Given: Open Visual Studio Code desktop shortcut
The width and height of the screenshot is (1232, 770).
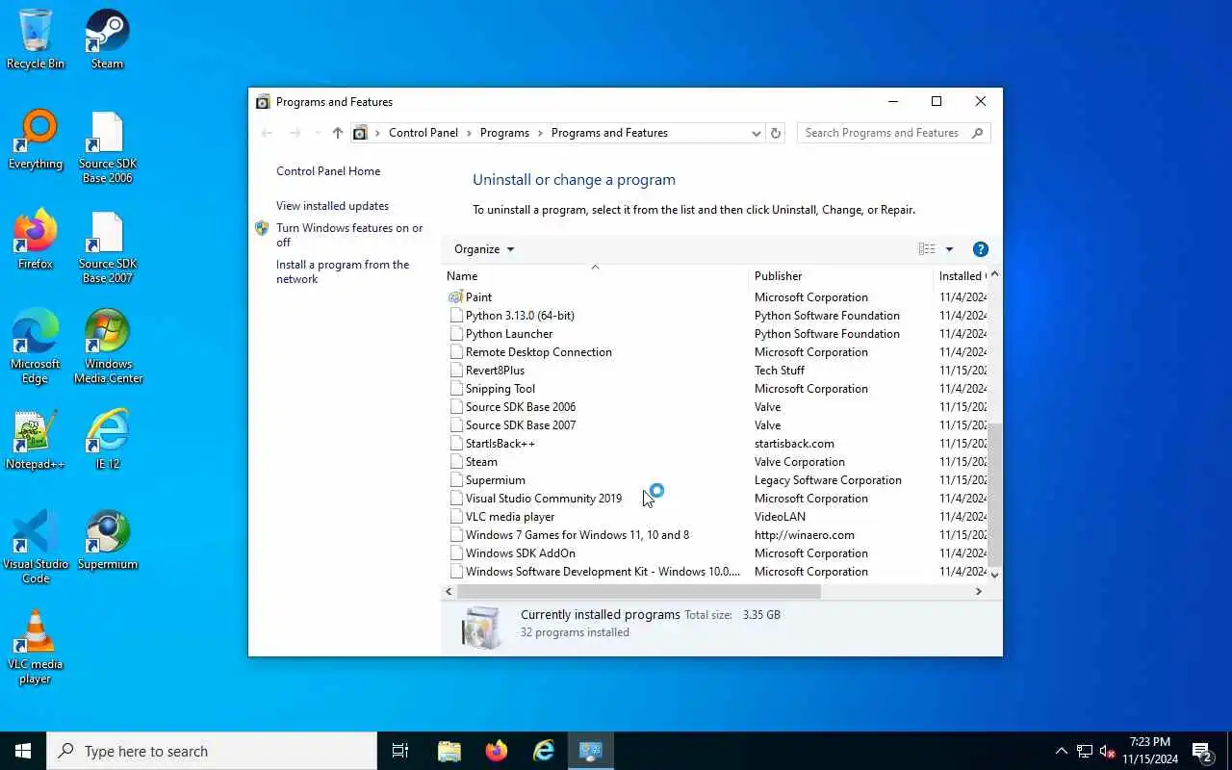Looking at the screenshot, I should (36, 548).
